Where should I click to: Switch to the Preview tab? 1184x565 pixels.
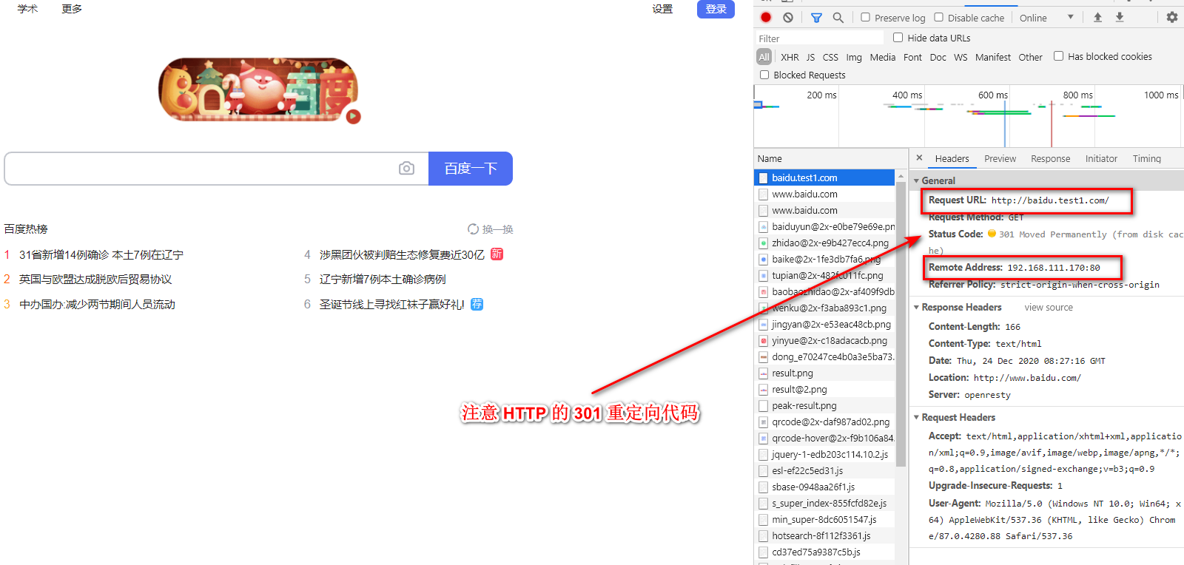pyautogui.click(x=1000, y=159)
